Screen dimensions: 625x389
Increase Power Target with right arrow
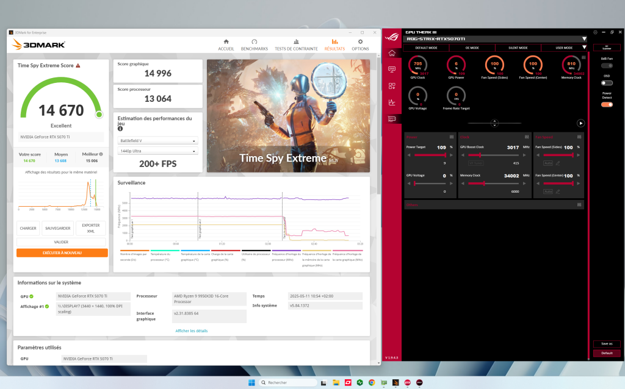pos(451,155)
